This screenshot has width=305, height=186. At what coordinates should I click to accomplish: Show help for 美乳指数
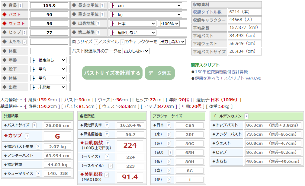point(108,175)
